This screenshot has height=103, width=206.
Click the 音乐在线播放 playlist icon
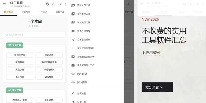(73, 40)
